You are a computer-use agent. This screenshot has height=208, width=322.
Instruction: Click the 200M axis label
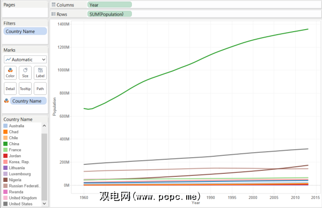(x=64, y=162)
